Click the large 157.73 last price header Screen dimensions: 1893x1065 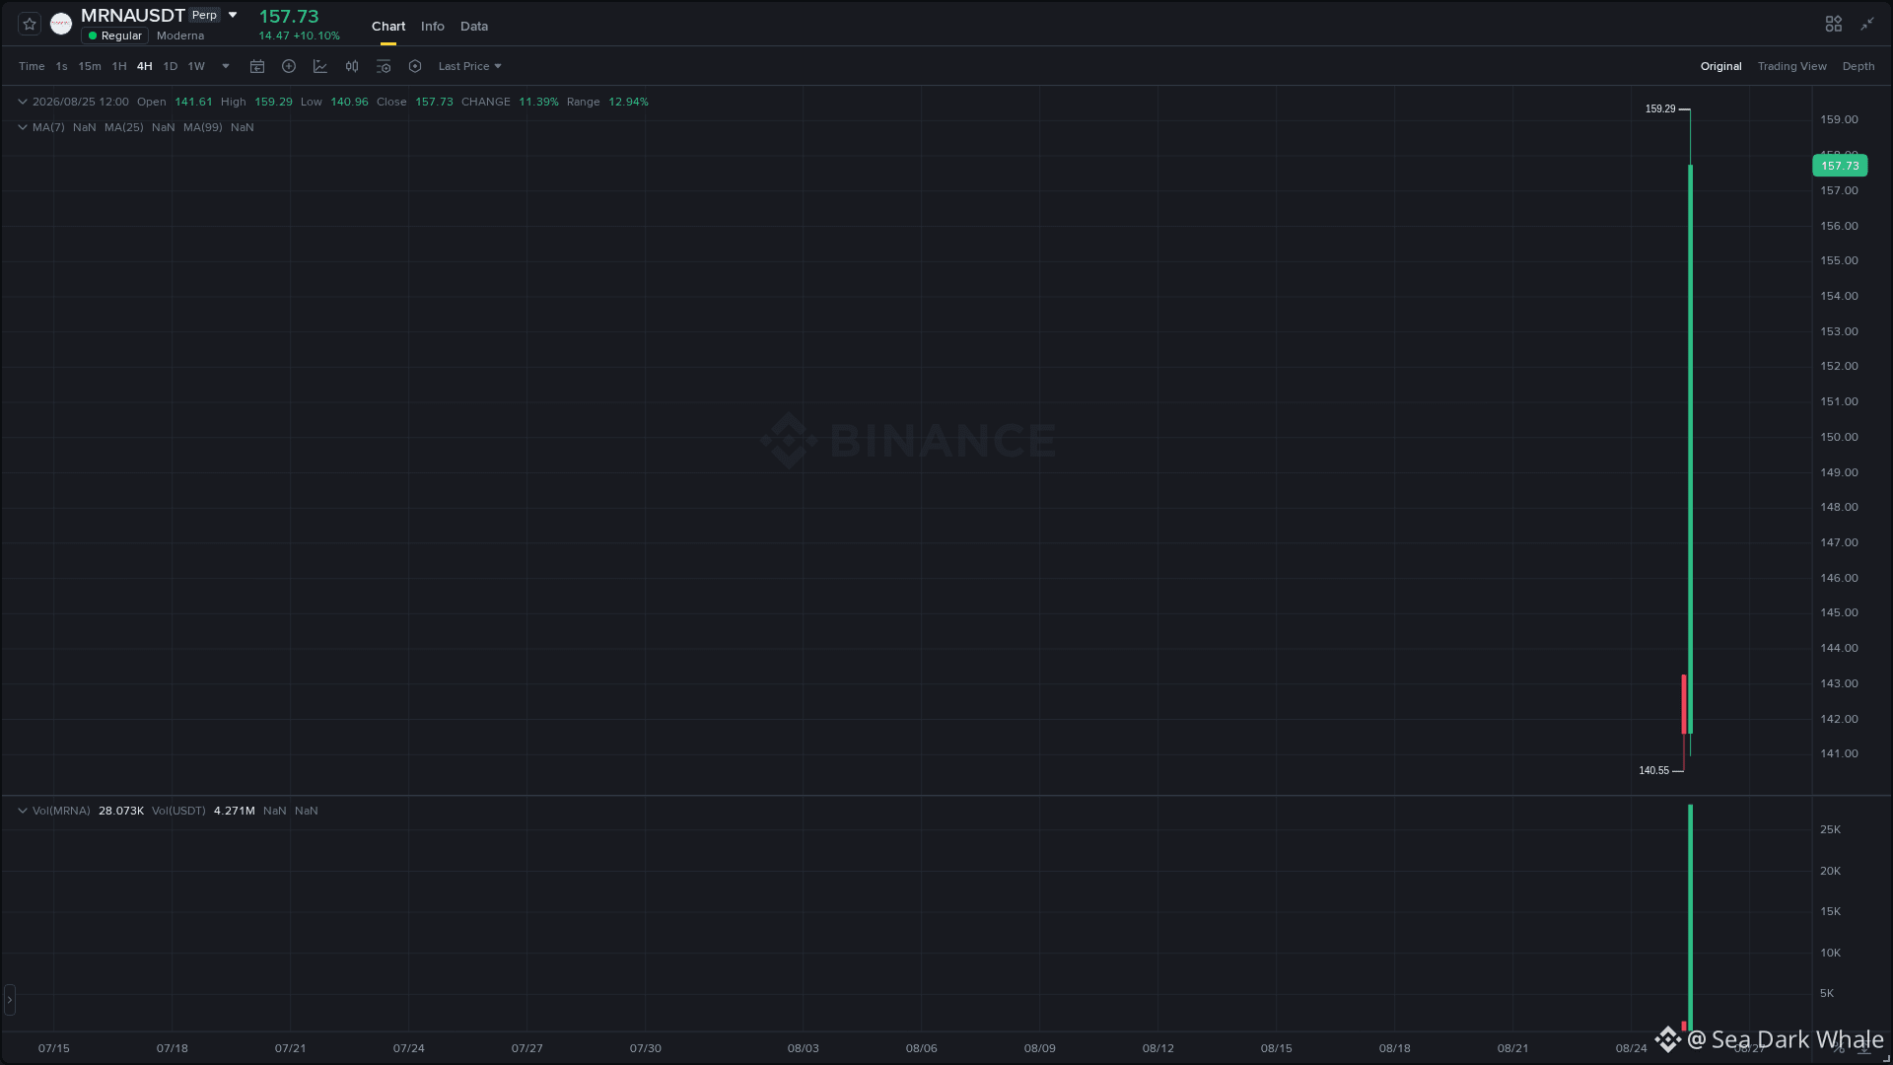[289, 16]
